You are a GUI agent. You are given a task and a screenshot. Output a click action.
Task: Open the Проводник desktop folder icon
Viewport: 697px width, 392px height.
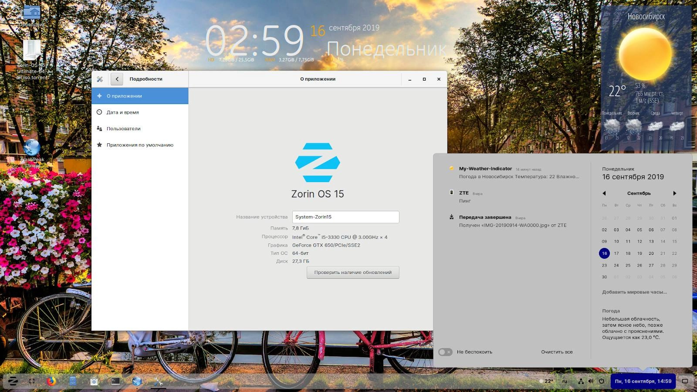pyautogui.click(x=32, y=16)
